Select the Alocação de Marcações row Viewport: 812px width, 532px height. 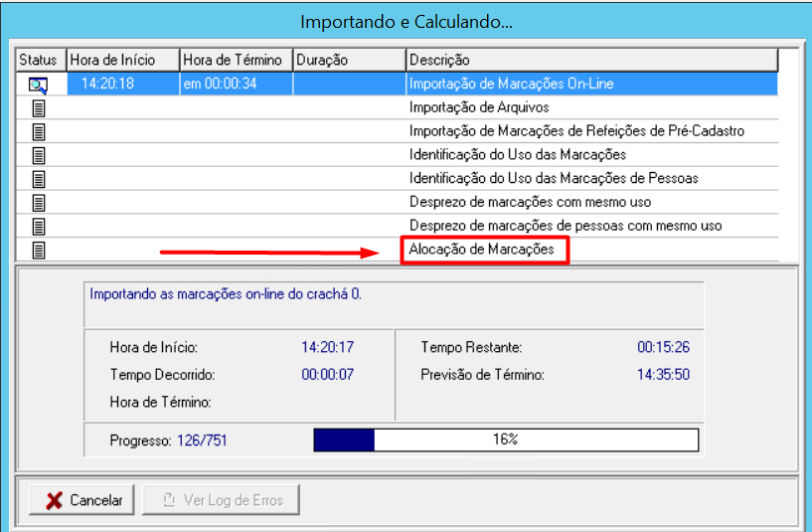pos(482,251)
